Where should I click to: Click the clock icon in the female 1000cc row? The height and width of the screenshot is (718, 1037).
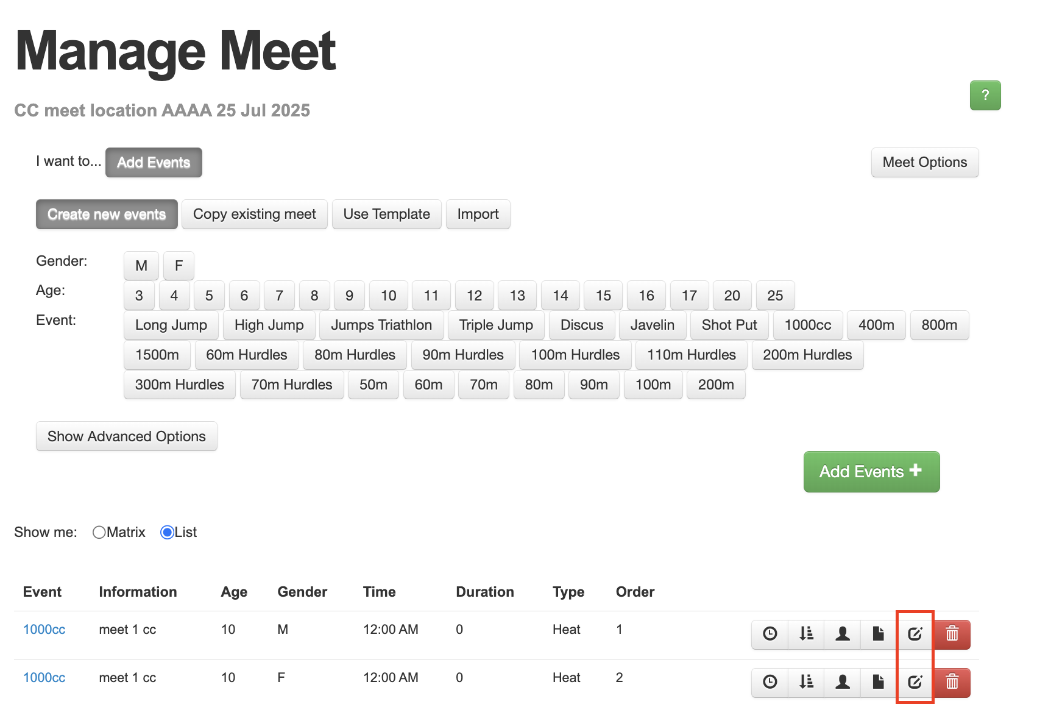point(770,682)
